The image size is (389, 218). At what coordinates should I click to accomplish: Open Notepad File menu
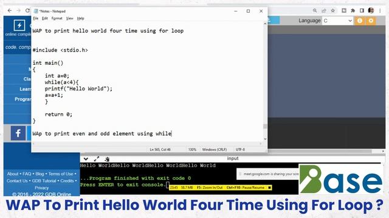(36, 18)
